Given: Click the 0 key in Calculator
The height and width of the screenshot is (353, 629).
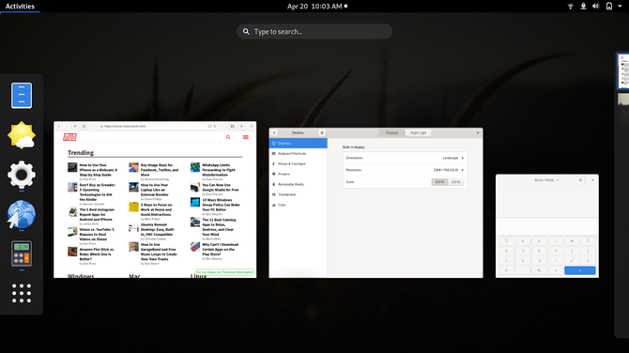Looking at the screenshot, I should tap(506, 270).
